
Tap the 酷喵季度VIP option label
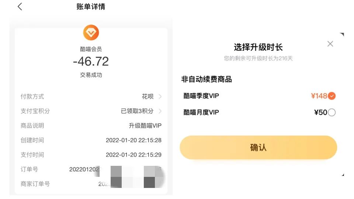click(x=201, y=96)
